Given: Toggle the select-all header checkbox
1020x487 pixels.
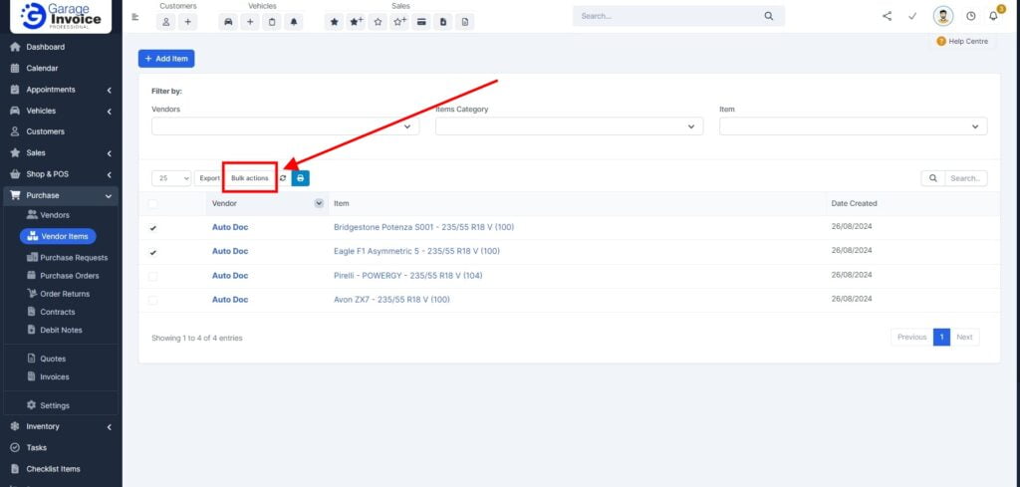Looking at the screenshot, I should coord(152,204).
